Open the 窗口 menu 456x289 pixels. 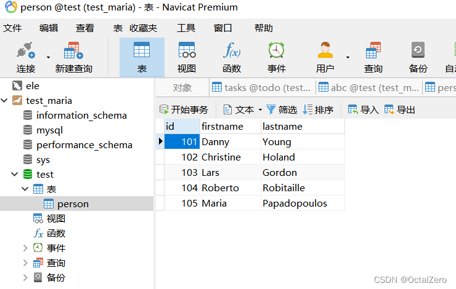tap(223, 28)
